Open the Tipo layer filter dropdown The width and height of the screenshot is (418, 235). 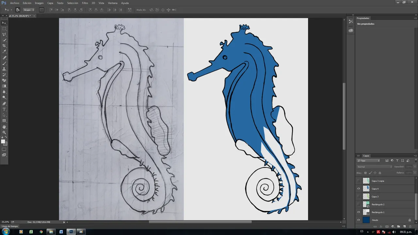click(368, 161)
